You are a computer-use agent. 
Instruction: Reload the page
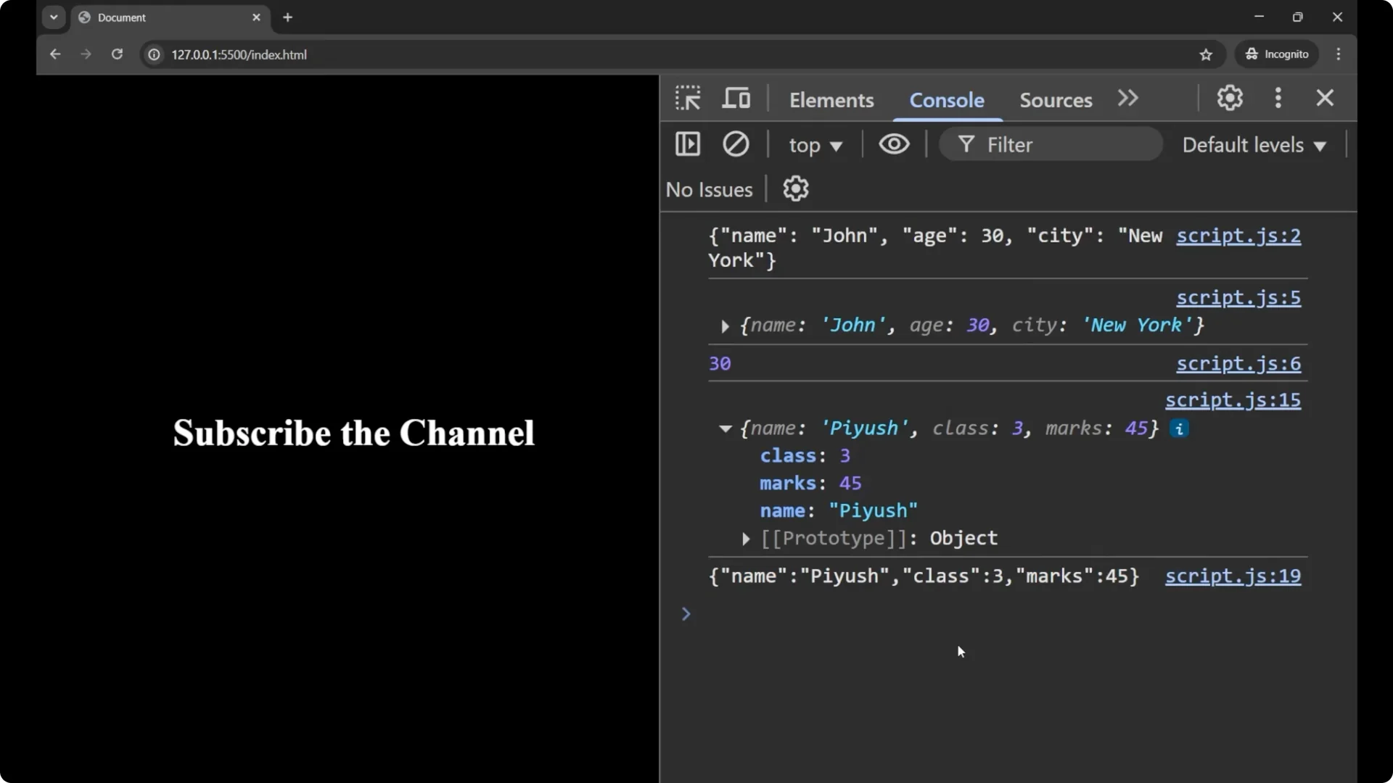point(117,54)
